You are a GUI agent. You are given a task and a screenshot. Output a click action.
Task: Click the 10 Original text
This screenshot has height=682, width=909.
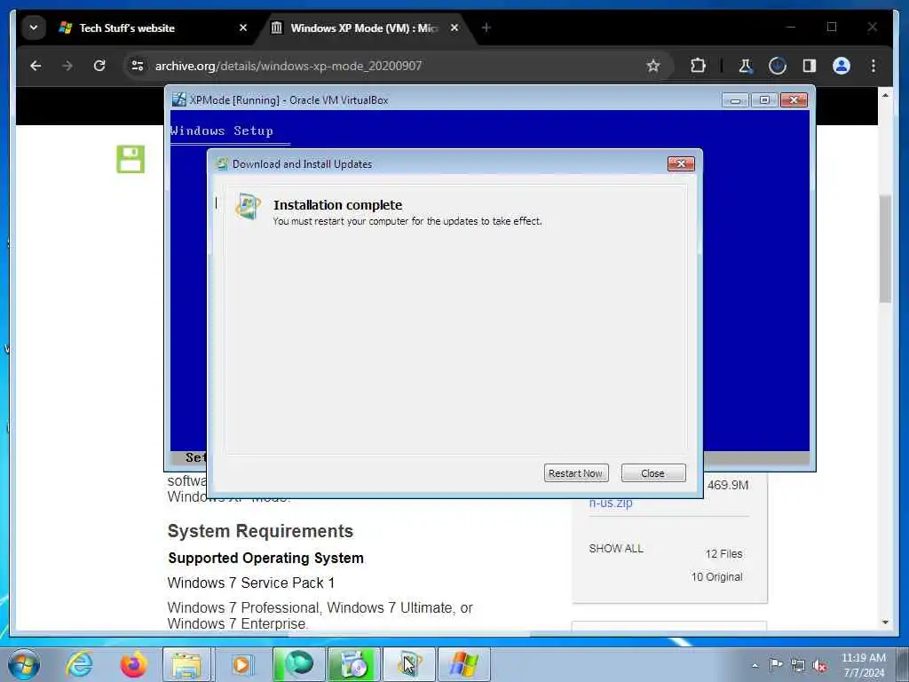[716, 577]
